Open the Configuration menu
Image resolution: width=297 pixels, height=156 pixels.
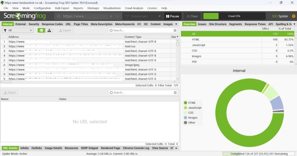[x=42, y=8]
